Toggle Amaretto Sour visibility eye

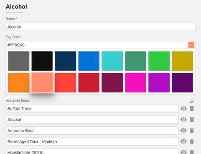pyautogui.click(x=183, y=131)
